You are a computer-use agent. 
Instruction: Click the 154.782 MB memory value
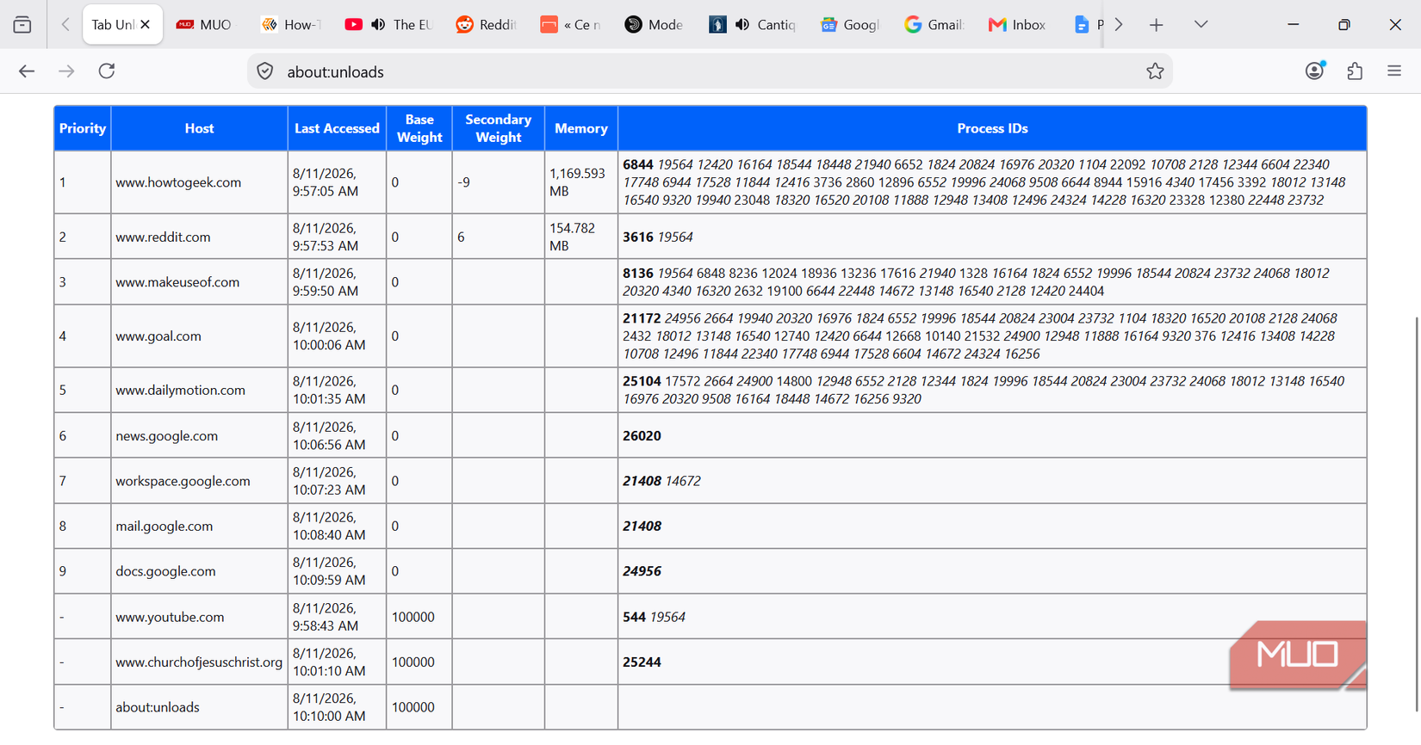[572, 237]
